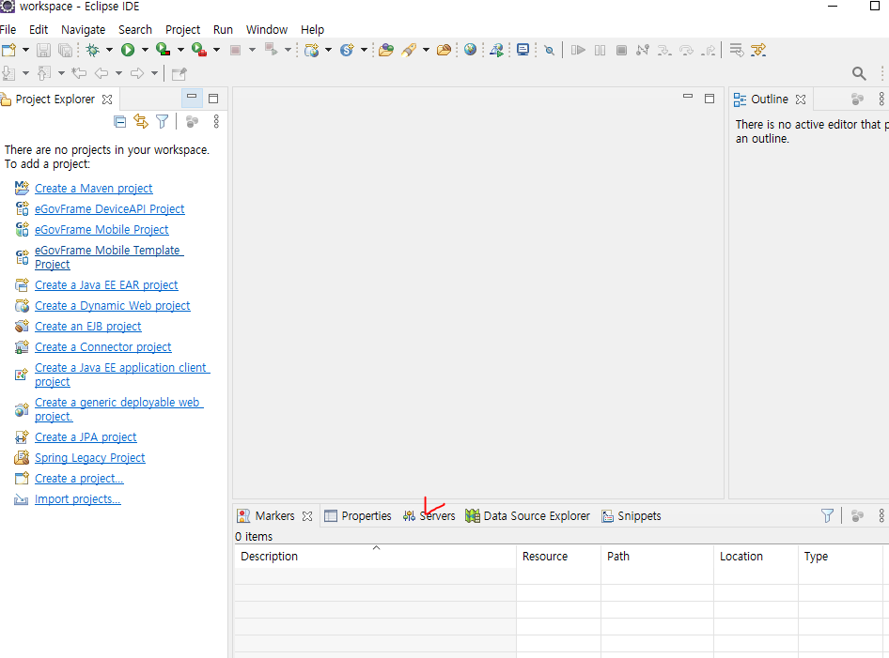
Task: Sort by Description column header
Action: 375,556
